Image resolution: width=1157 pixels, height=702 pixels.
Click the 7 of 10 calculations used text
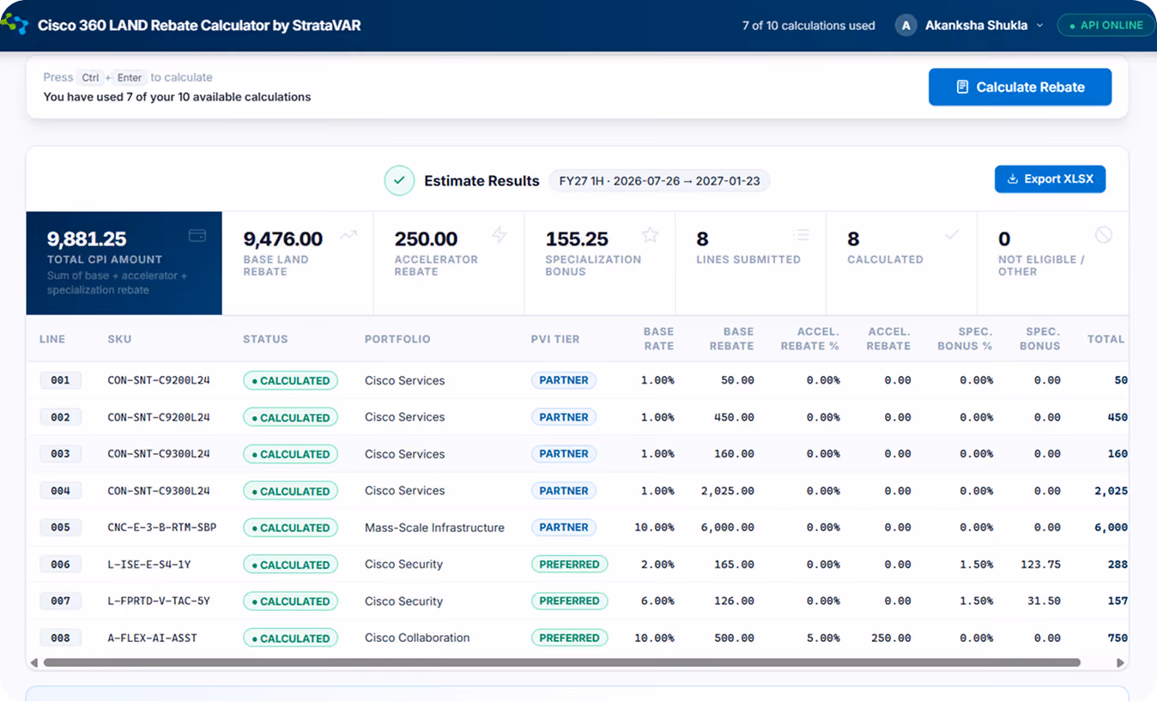click(x=809, y=26)
